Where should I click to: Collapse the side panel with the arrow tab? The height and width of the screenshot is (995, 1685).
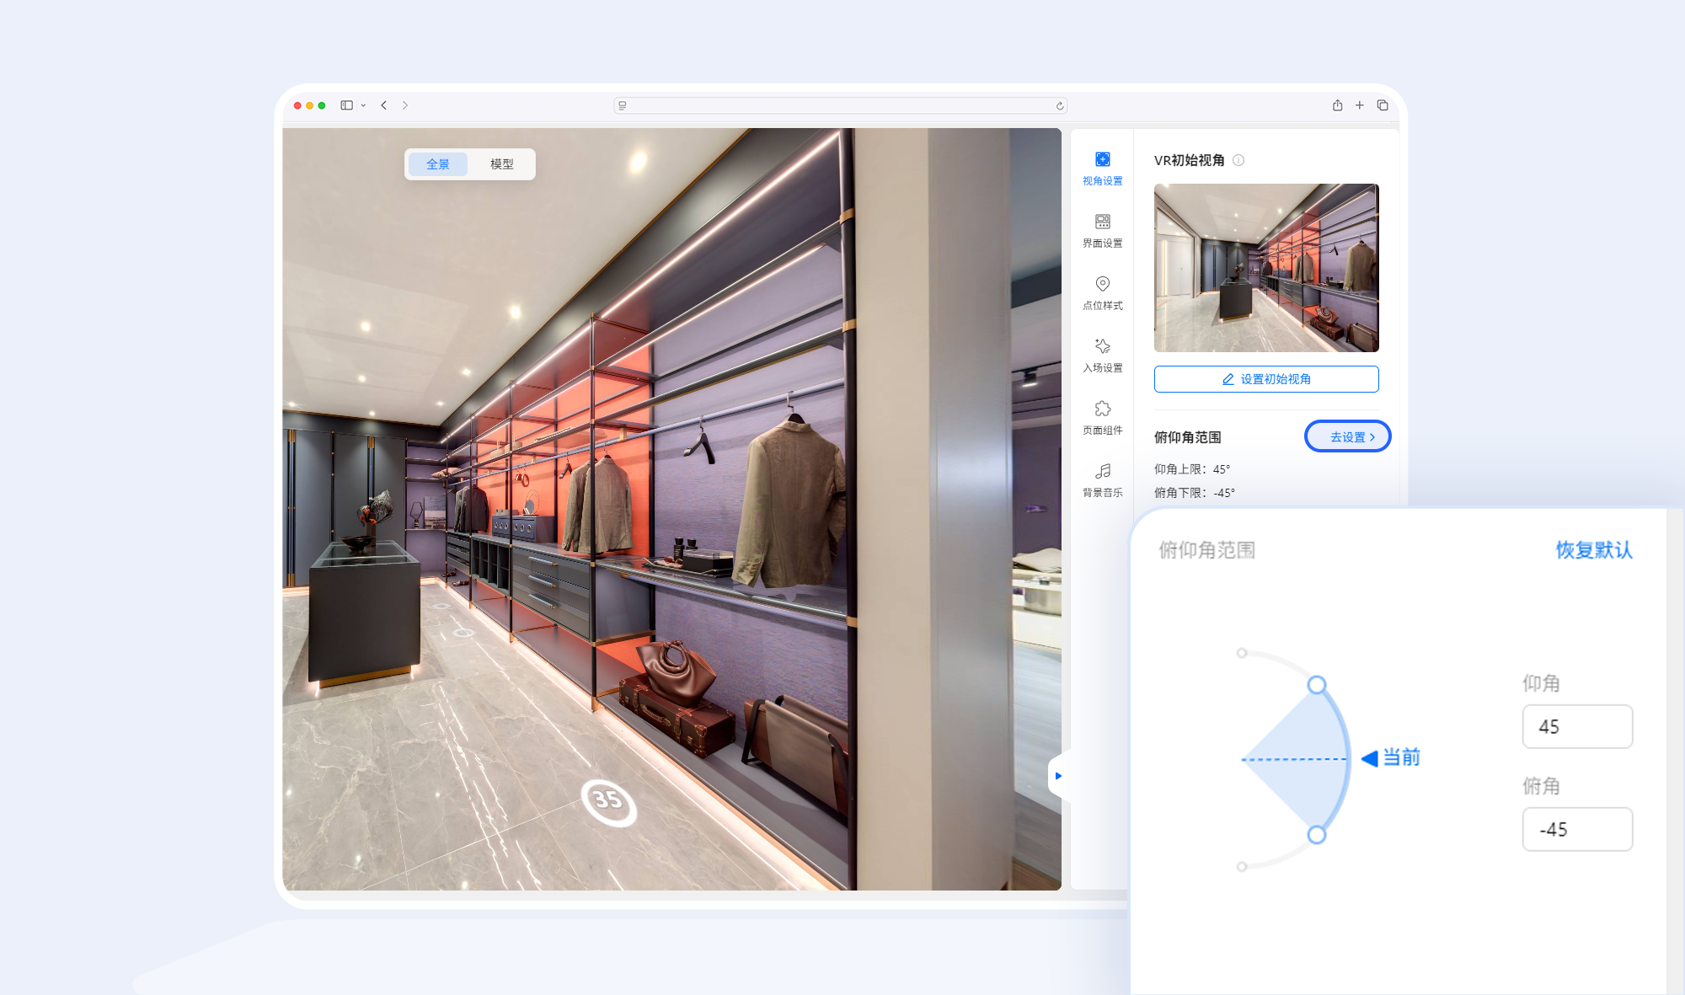click(x=1058, y=776)
